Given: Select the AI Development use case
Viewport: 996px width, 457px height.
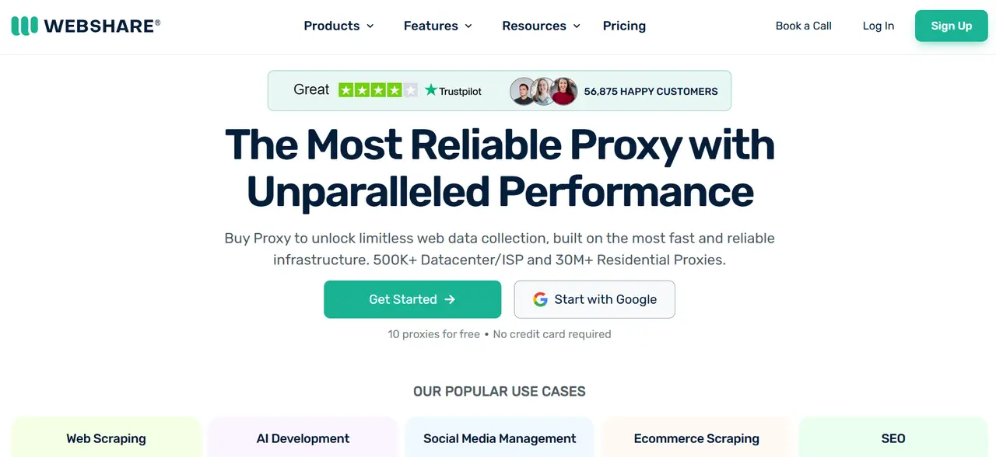Looking at the screenshot, I should coord(303,438).
